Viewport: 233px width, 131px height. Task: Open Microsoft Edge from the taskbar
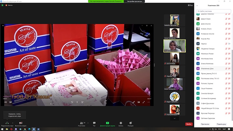(x=29, y=129)
